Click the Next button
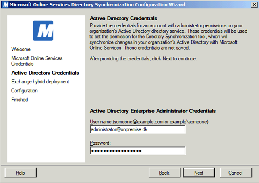Viewport: 259px width, 183px height. [199, 173]
